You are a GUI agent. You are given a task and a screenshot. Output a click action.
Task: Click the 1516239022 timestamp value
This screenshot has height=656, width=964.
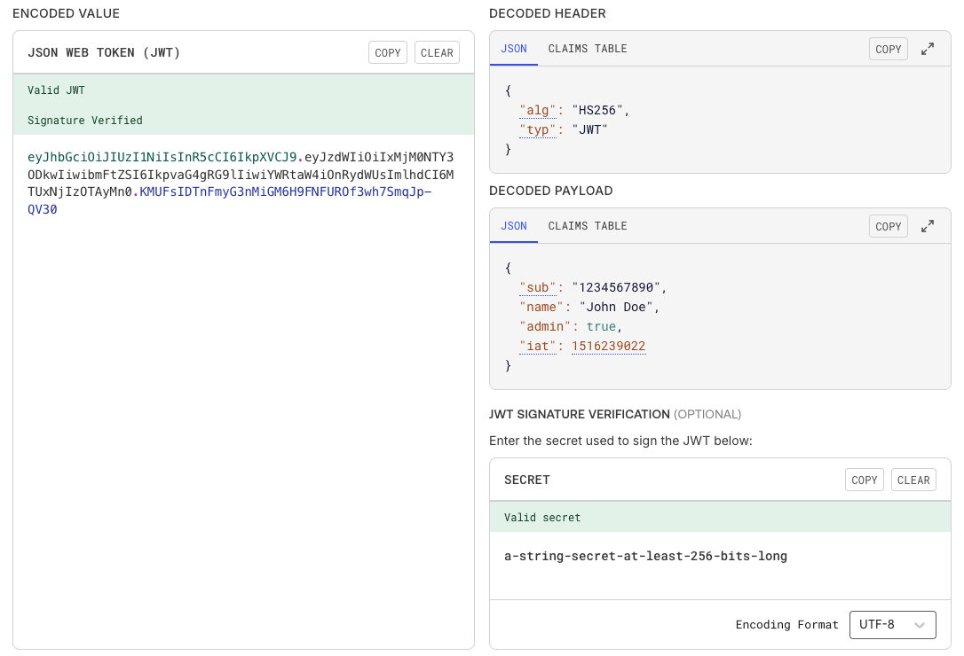click(x=609, y=346)
